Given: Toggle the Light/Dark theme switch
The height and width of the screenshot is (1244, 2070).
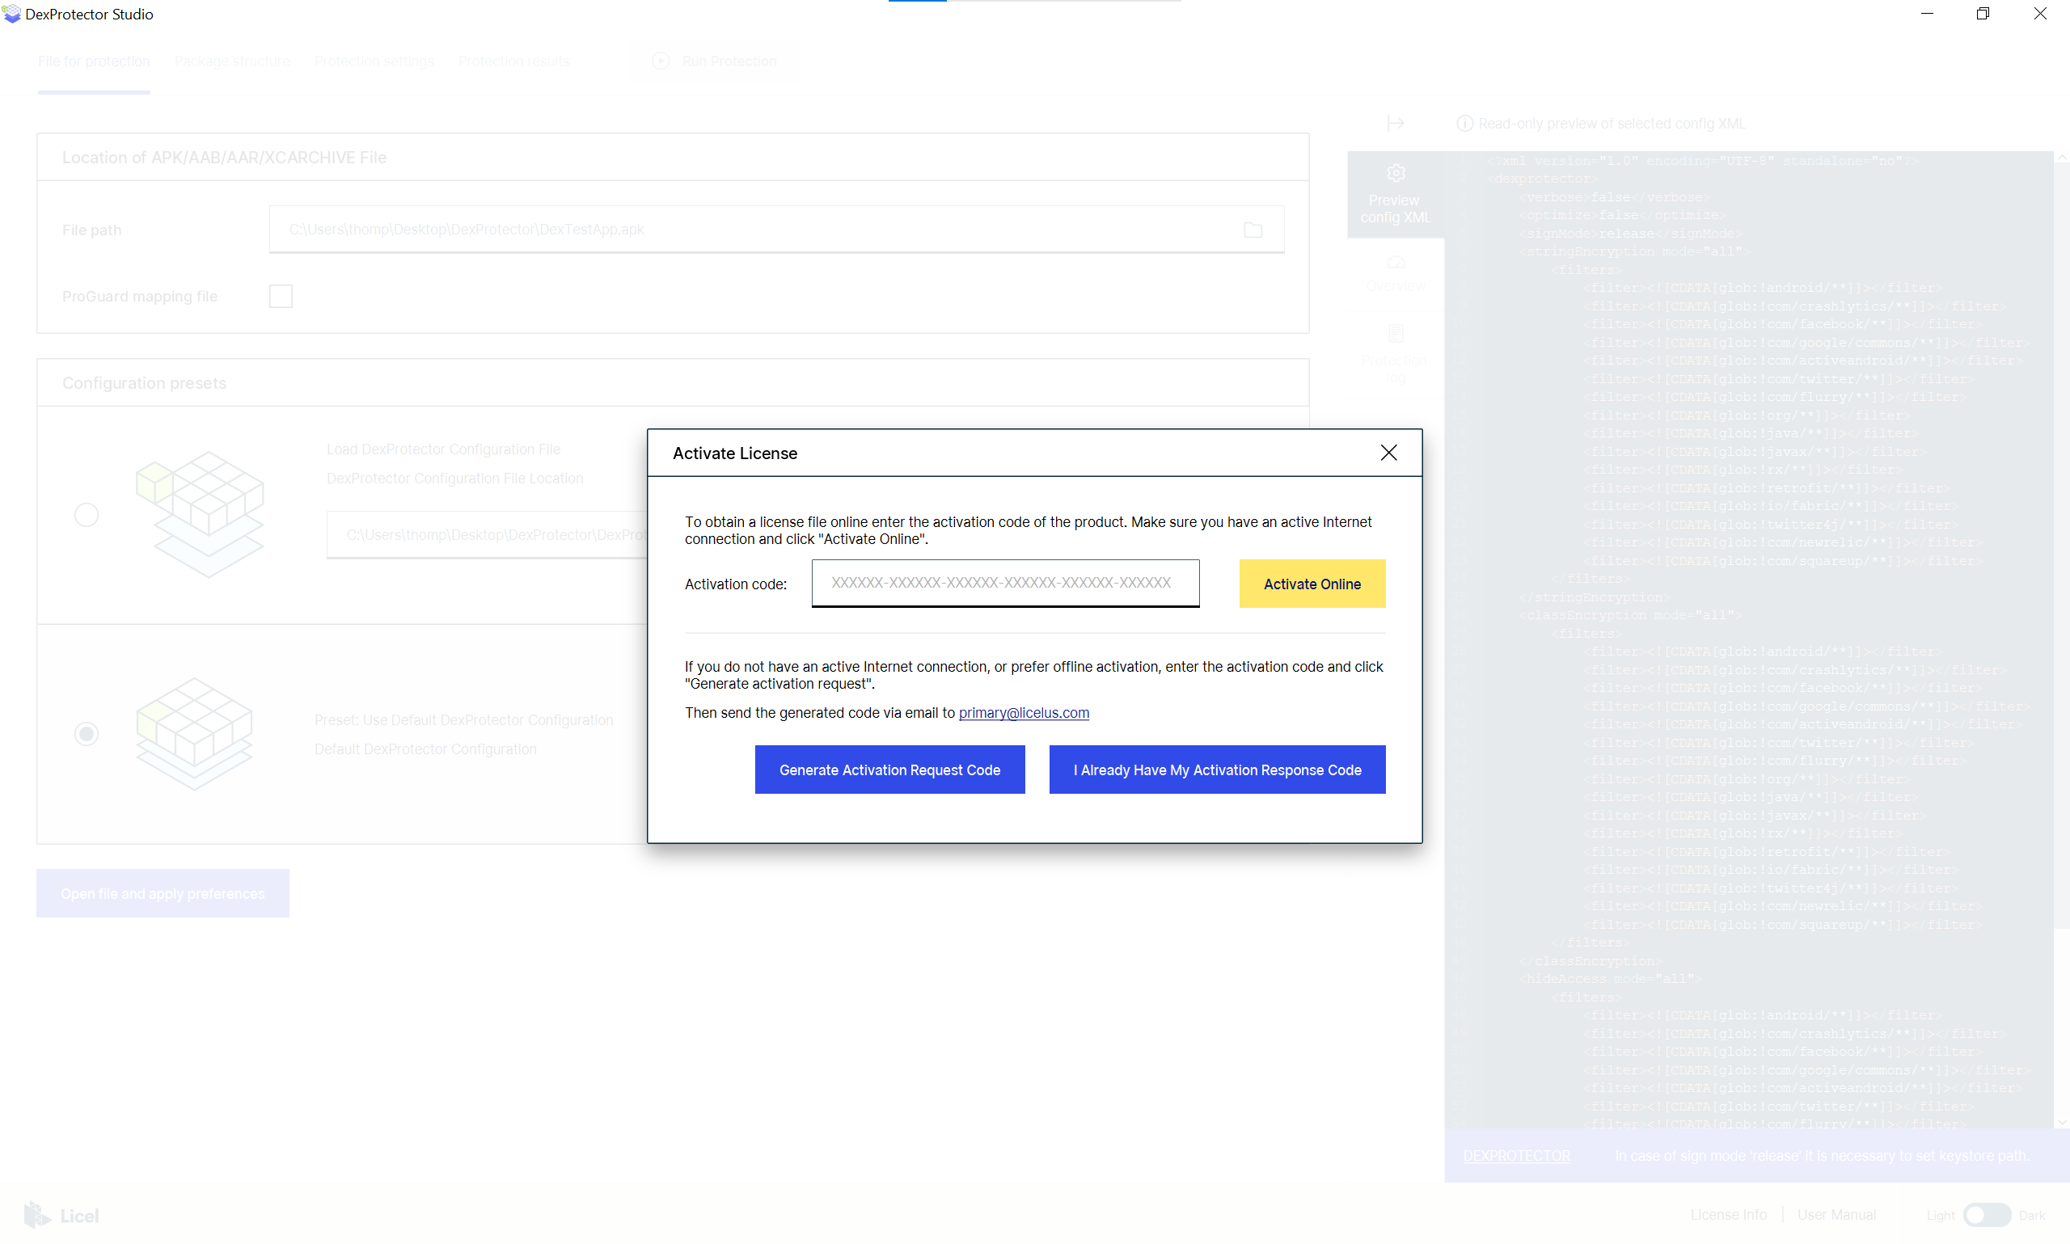Looking at the screenshot, I should click(1985, 1215).
